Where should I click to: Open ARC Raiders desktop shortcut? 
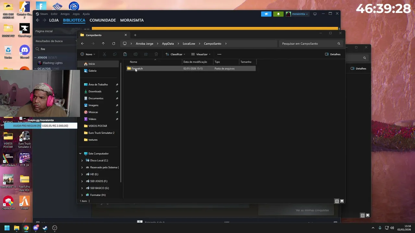coord(8,160)
